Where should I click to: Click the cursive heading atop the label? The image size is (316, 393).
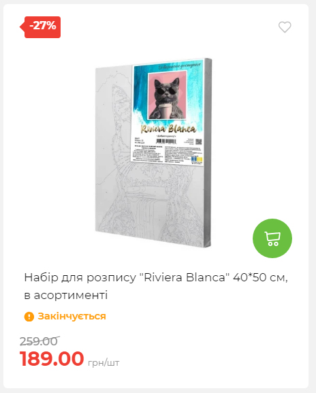click(179, 66)
